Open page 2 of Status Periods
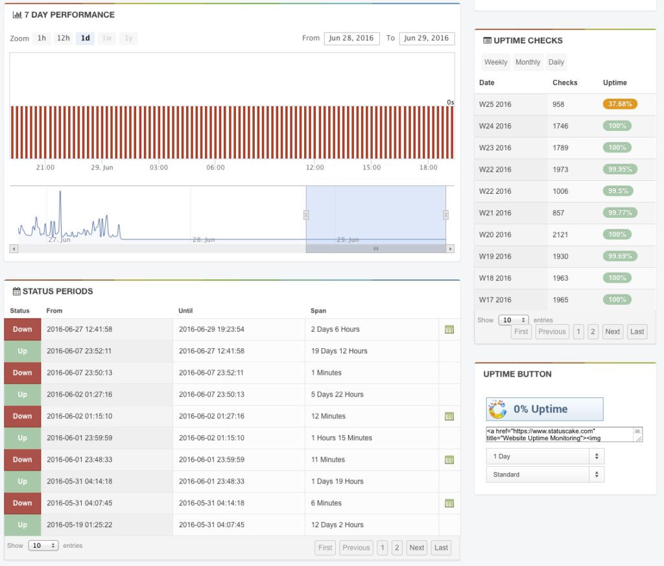664x566 pixels. click(397, 548)
